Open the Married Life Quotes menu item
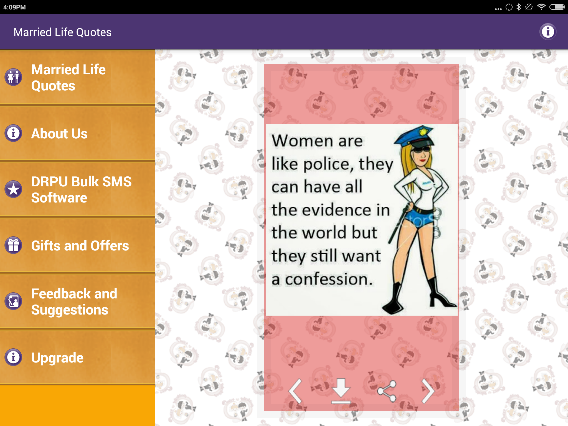This screenshot has width=568, height=426. pos(69,77)
